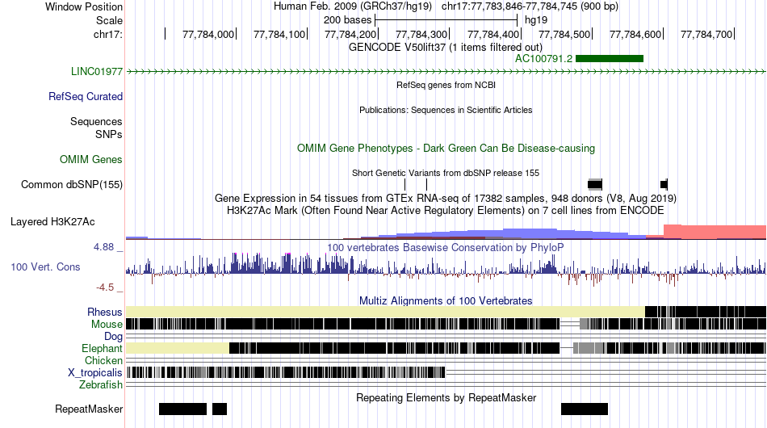The image size is (767, 428).
Task: Click the Rhesus yellow alignment gap bar
Action: (385, 312)
